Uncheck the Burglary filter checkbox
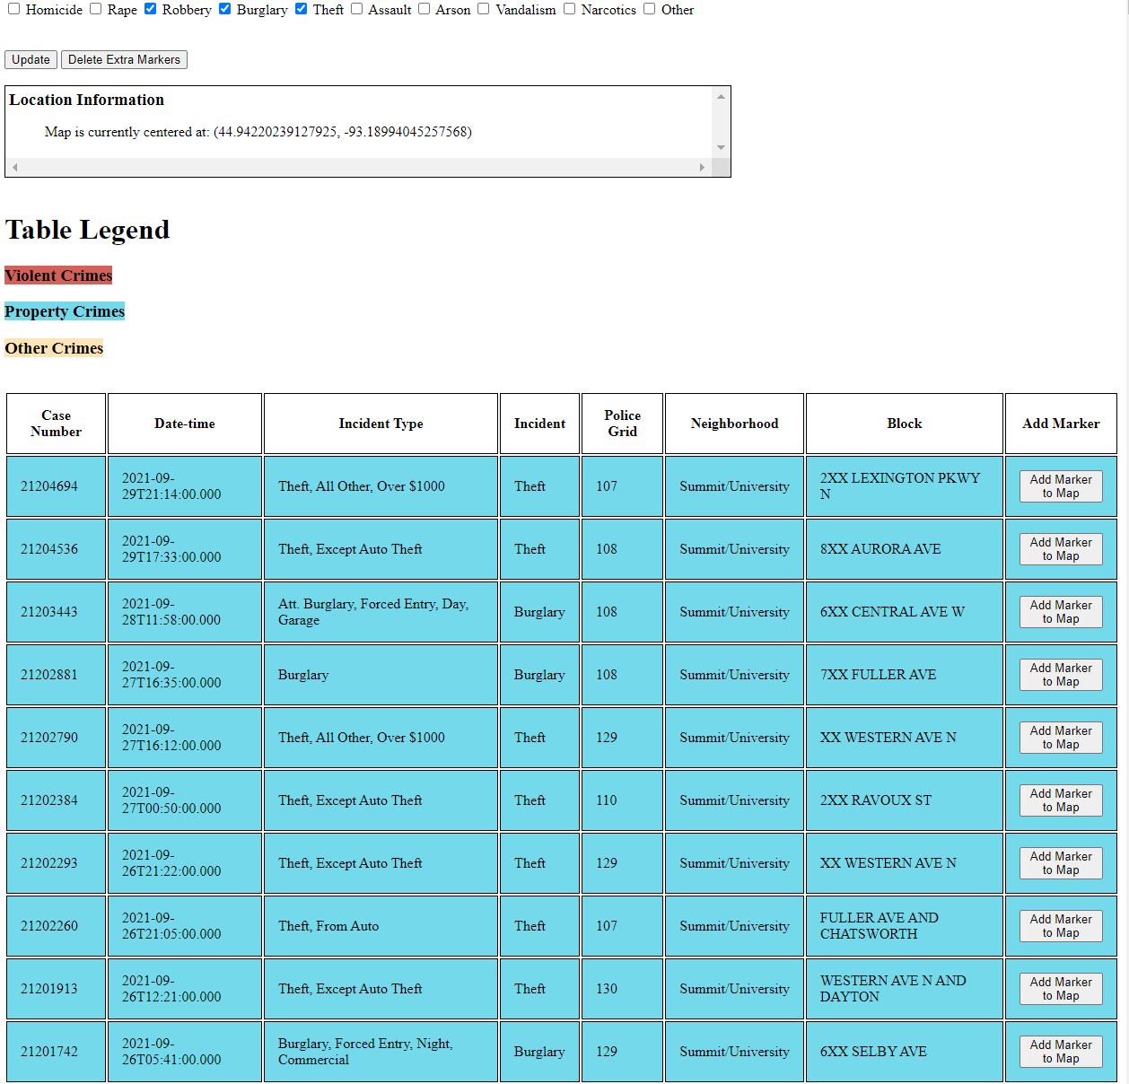Viewport: 1129px width, 1084px height. (x=224, y=9)
